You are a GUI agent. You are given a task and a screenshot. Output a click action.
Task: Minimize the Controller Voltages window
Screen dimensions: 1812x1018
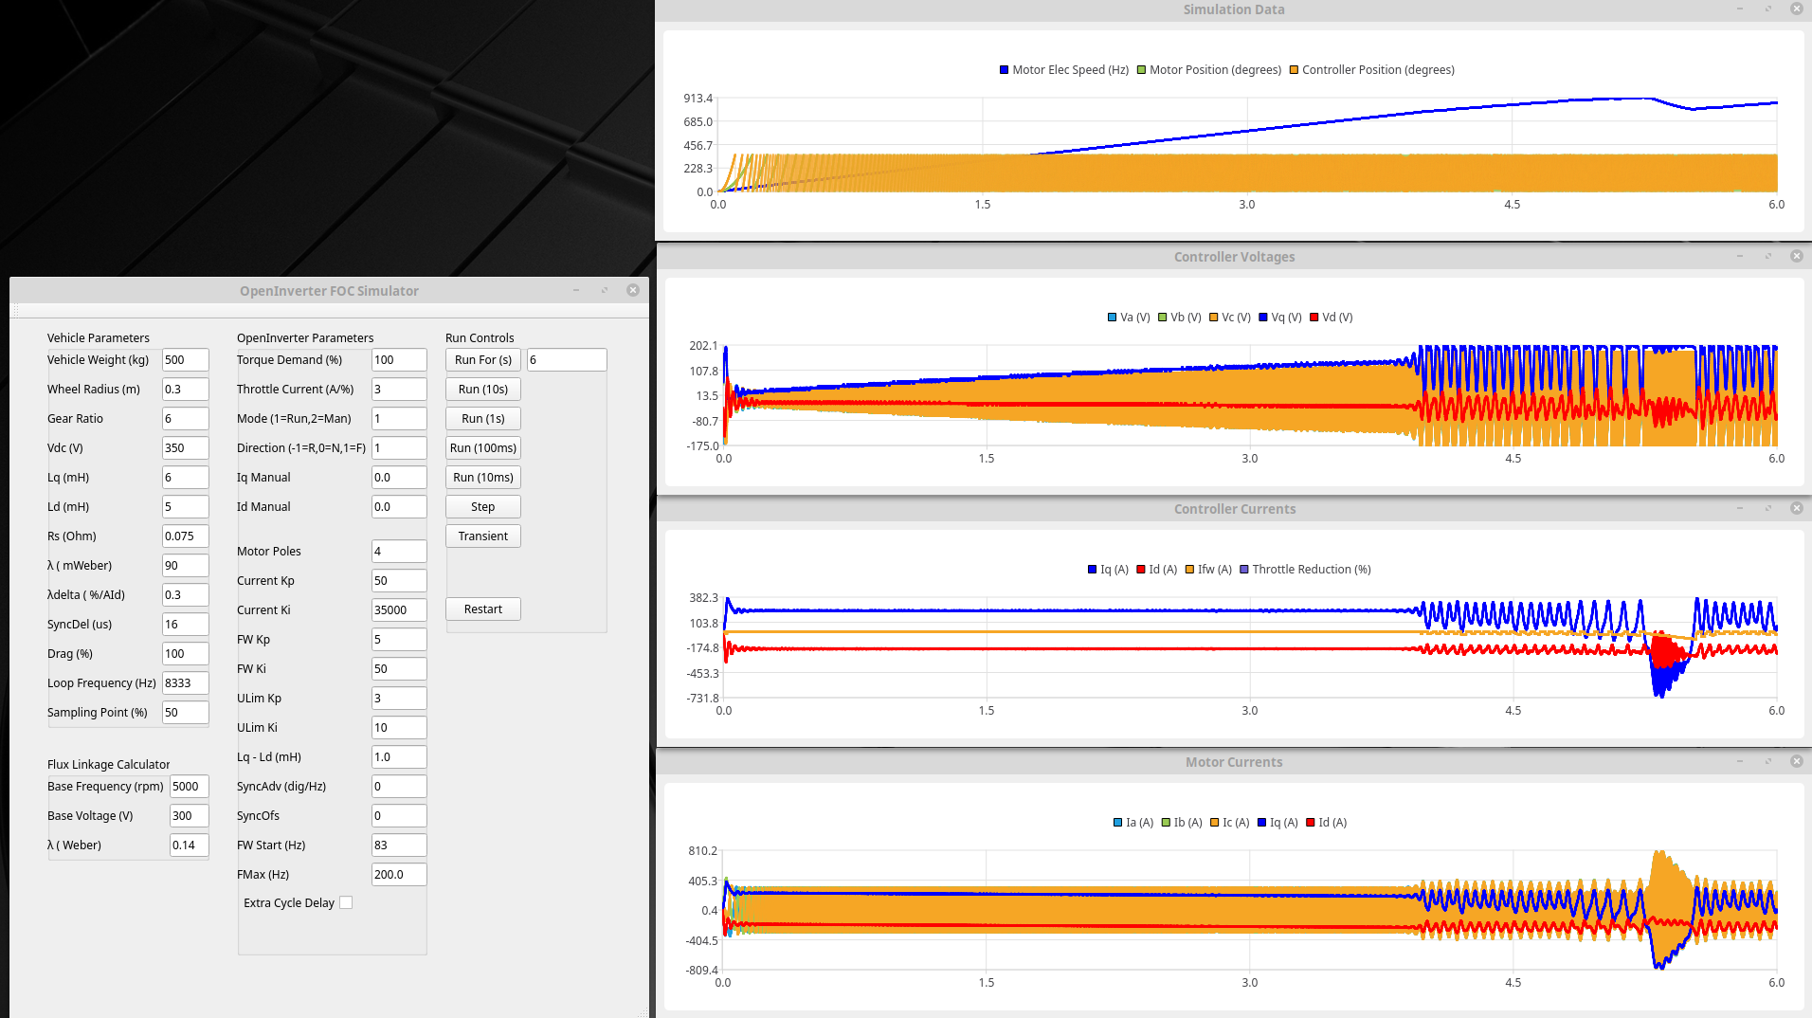point(1739,256)
